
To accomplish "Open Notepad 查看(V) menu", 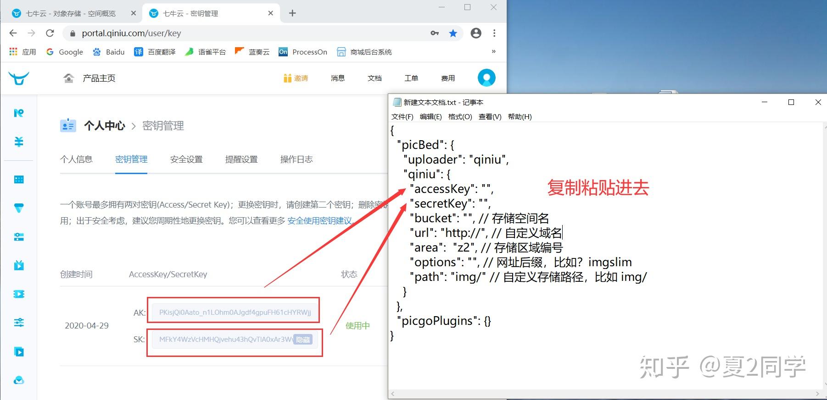I will [x=490, y=117].
